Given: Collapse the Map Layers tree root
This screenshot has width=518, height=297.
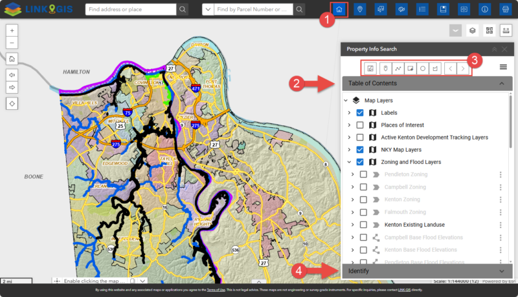Looking at the screenshot, I should pos(346,101).
